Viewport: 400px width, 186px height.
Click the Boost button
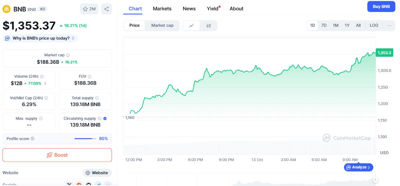57,155
